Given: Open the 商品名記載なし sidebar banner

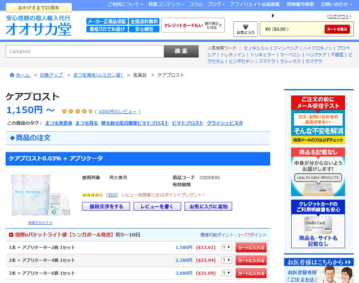Looking at the screenshot, I should [x=318, y=172].
